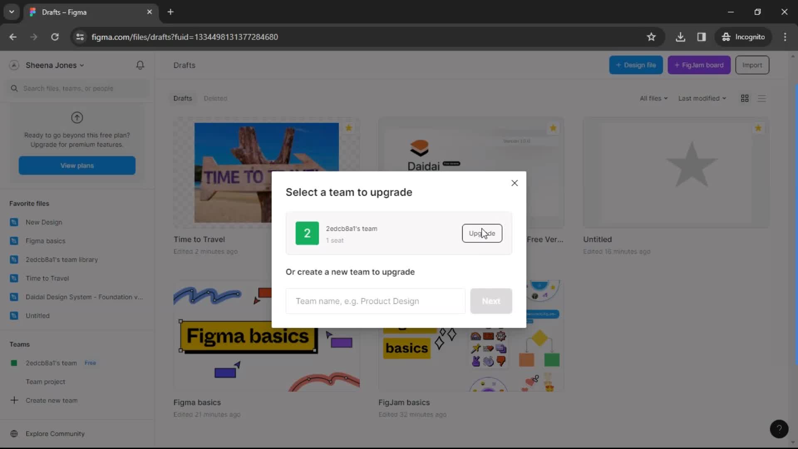Click the notifications bell icon
The image size is (798, 449).
(140, 65)
